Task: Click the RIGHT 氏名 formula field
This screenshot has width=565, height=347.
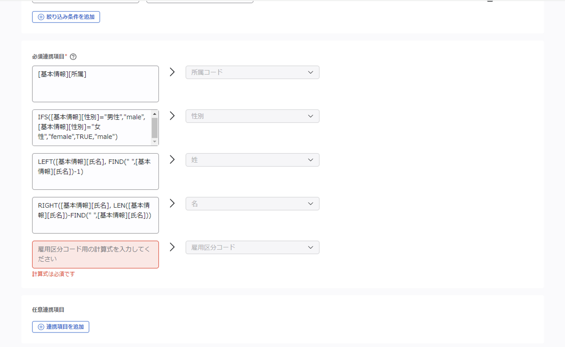Action: tap(95, 215)
